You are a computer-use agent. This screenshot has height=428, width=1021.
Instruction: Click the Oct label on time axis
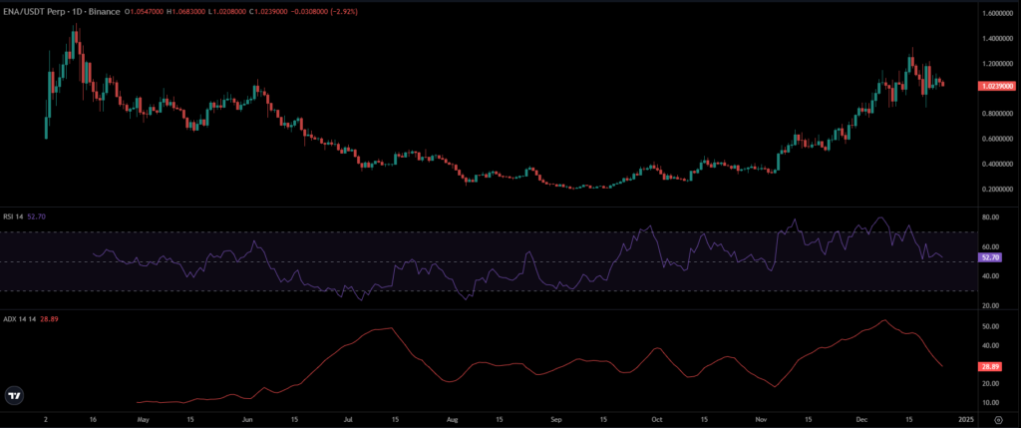coord(657,420)
